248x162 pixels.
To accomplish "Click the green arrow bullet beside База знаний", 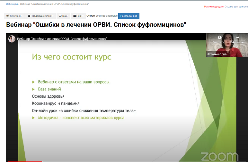I will 34,89.
